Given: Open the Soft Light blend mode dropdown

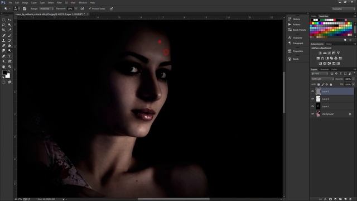Looking at the screenshot, I should tap(322, 79).
